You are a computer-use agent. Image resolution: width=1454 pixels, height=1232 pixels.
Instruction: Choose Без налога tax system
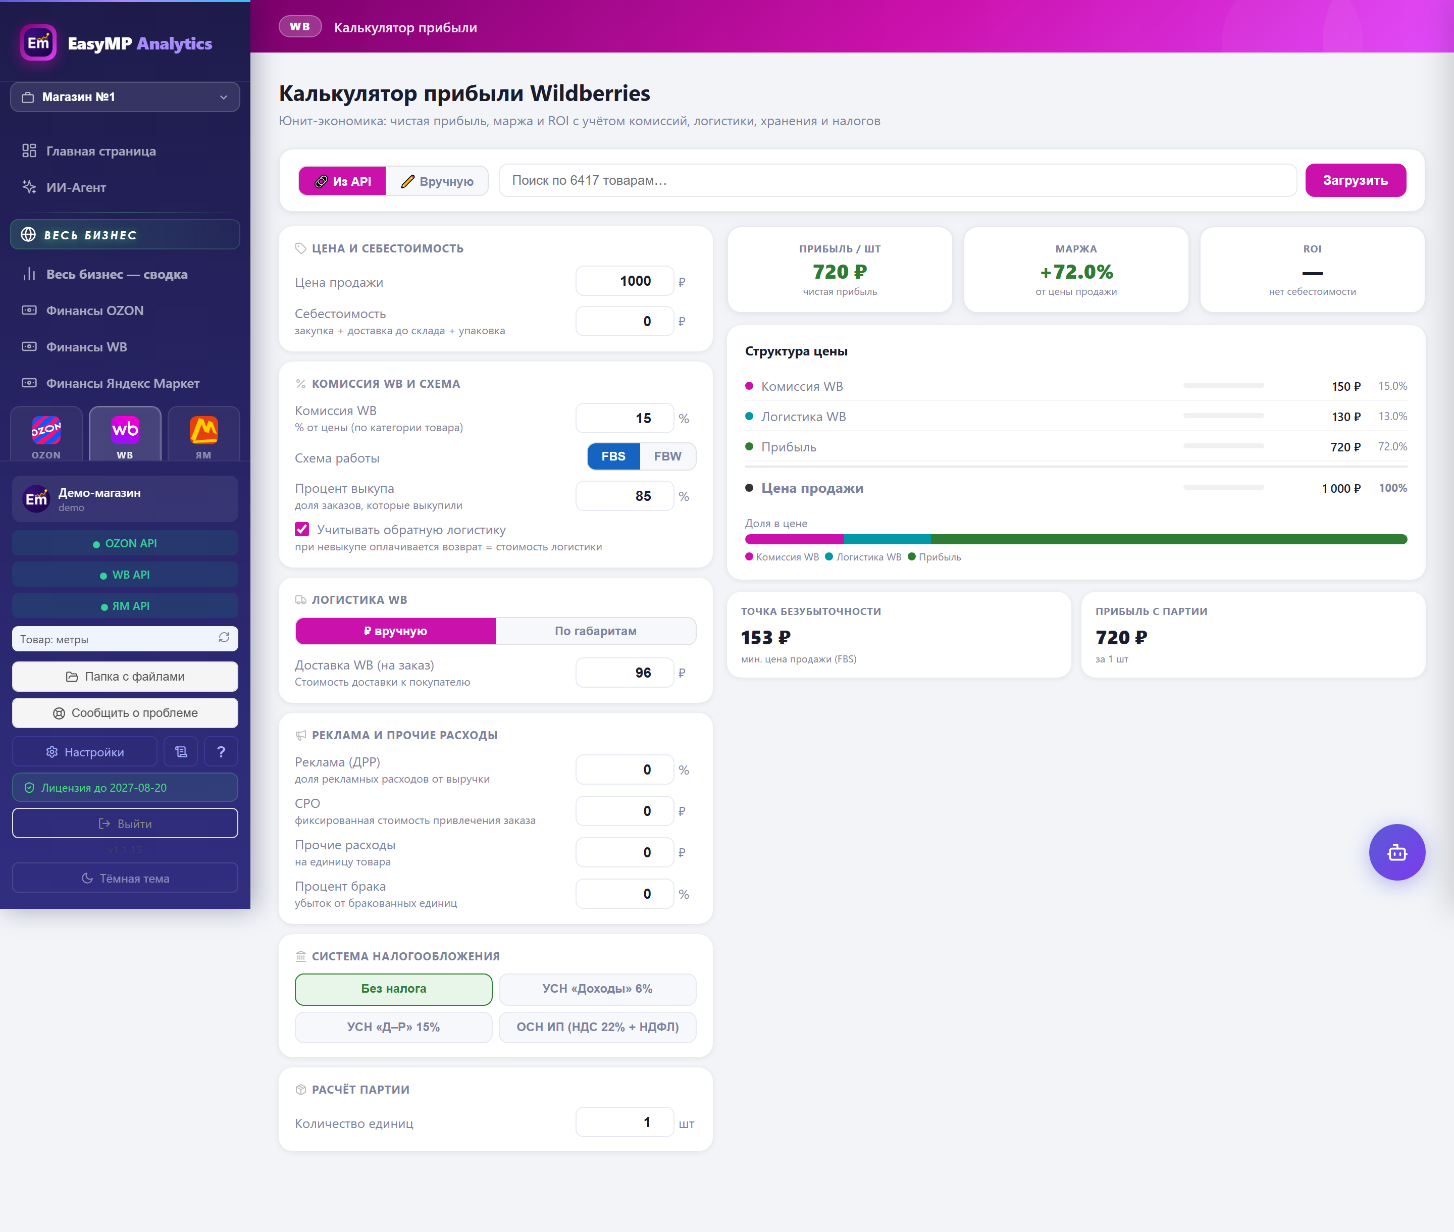[394, 989]
